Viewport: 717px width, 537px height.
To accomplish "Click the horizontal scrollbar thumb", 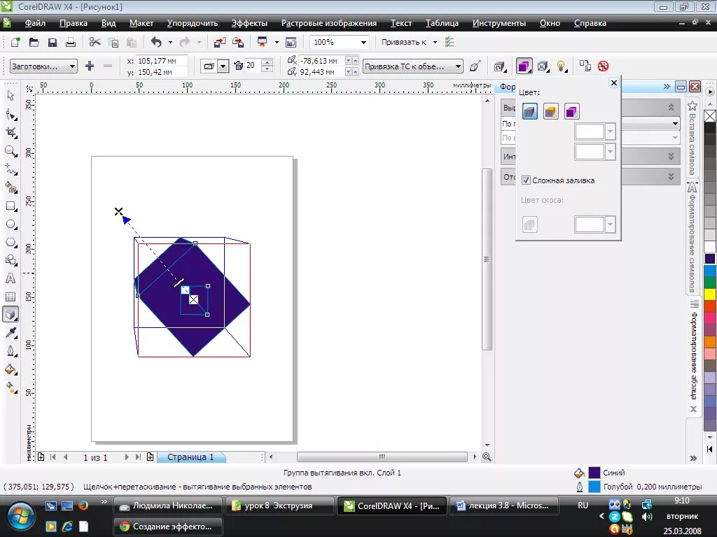I will click(x=382, y=457).
